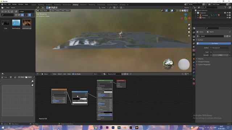Select the blue download.jpg thumbnail
Image resolution: width=232 pixels, height=130 pixels.
coord(16,23)
